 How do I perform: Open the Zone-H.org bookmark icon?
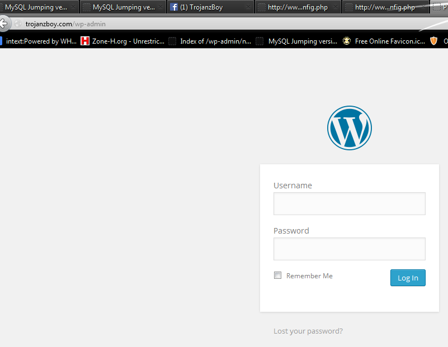coord(85,41)
